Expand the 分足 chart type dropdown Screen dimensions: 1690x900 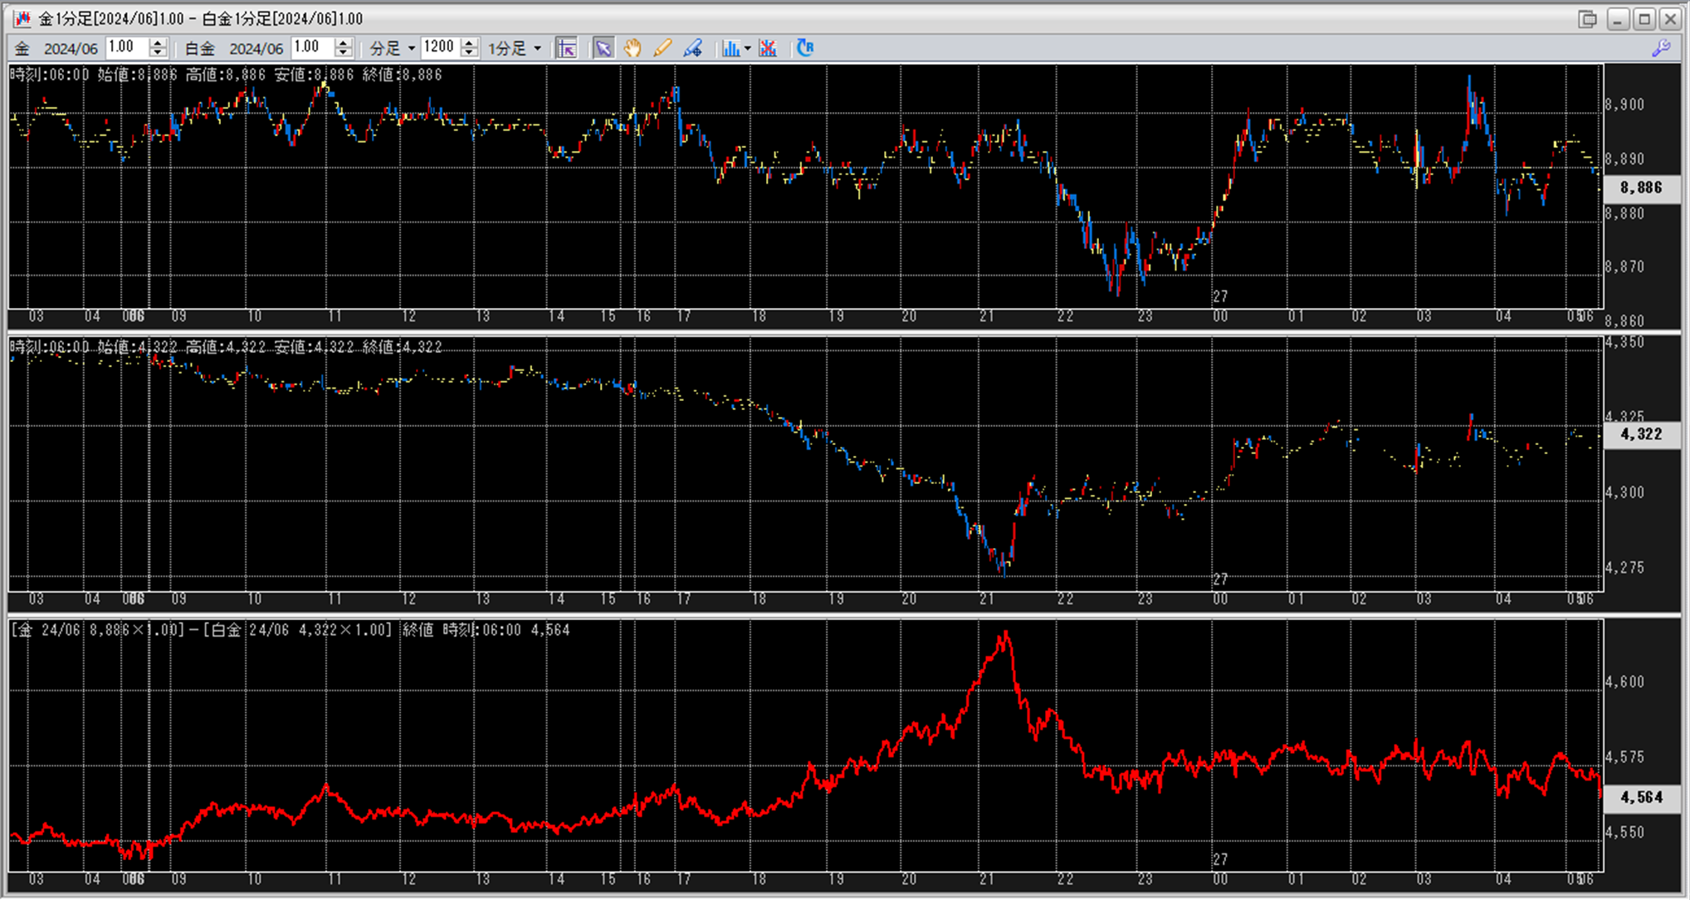pos(411,48)
